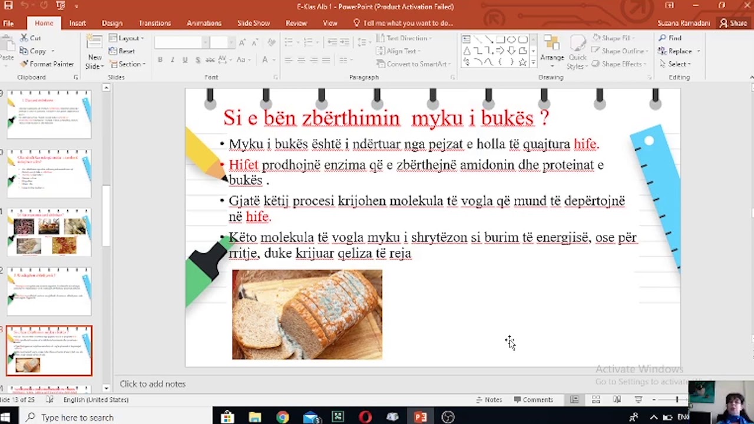The image size is (754, 424).
Task: Toggle the Notes pane in status bar
Action: point(489,400)
